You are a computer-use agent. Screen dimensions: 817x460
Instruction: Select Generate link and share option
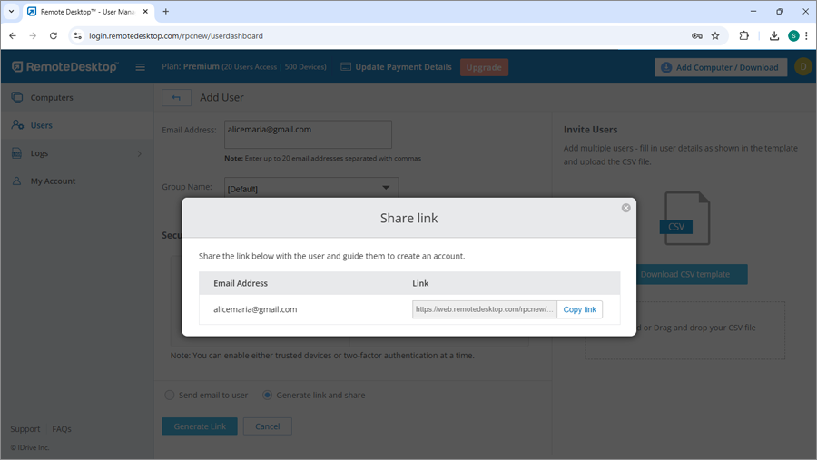click(267, 395)
